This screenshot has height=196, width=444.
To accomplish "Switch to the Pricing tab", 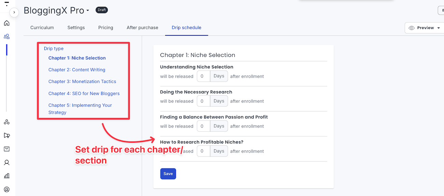I will tap(106, 28).
